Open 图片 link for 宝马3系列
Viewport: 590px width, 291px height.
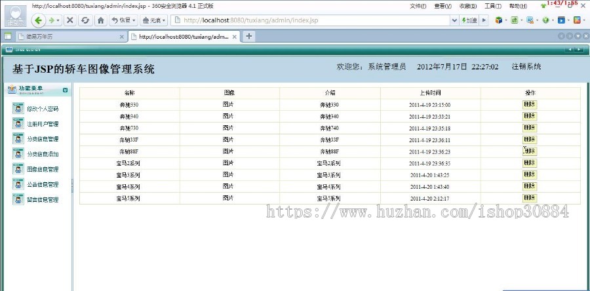(x=228, y=174)
